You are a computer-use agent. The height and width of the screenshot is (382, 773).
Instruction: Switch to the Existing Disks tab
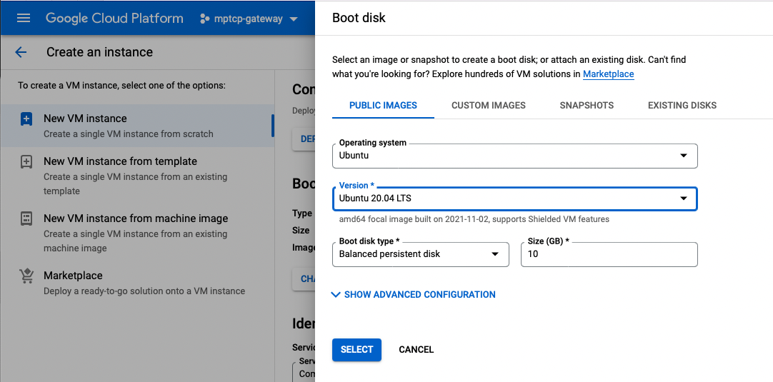click(x=682, y=106)
